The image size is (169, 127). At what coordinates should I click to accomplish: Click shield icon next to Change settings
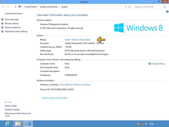pos(149,63)
